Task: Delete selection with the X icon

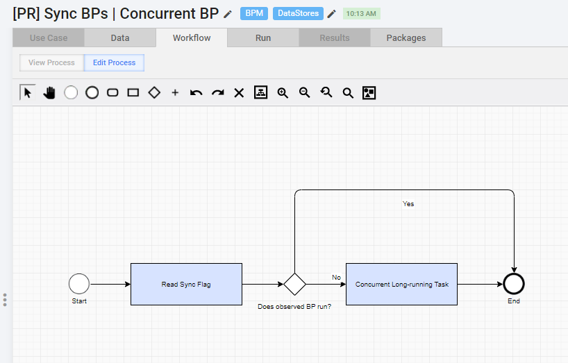Action: [x=239, y=93]
